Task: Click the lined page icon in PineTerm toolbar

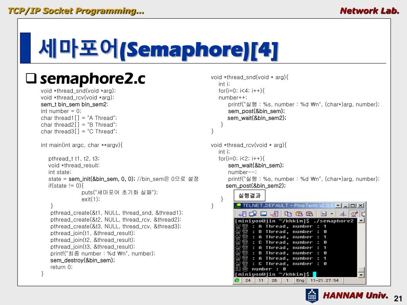Action: click(x=324, y=214)
